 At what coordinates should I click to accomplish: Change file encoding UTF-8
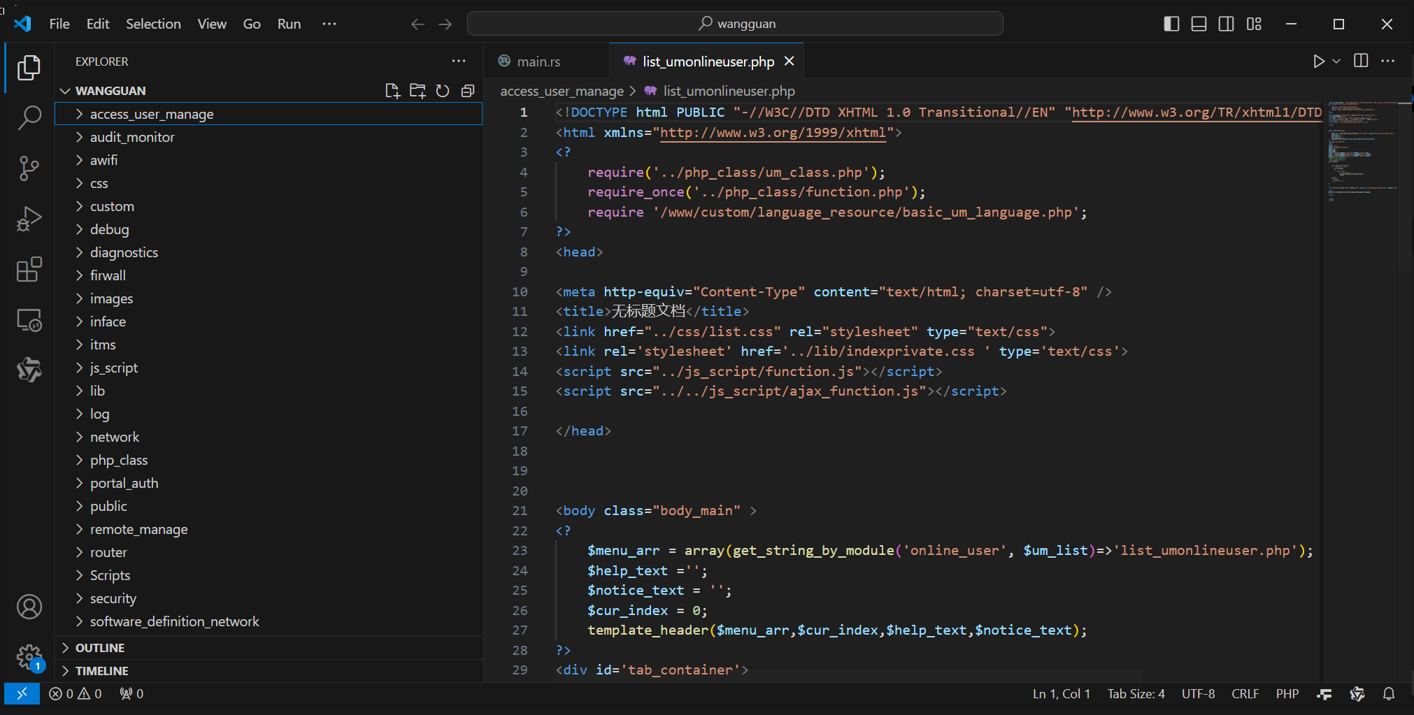point(1198,693)
